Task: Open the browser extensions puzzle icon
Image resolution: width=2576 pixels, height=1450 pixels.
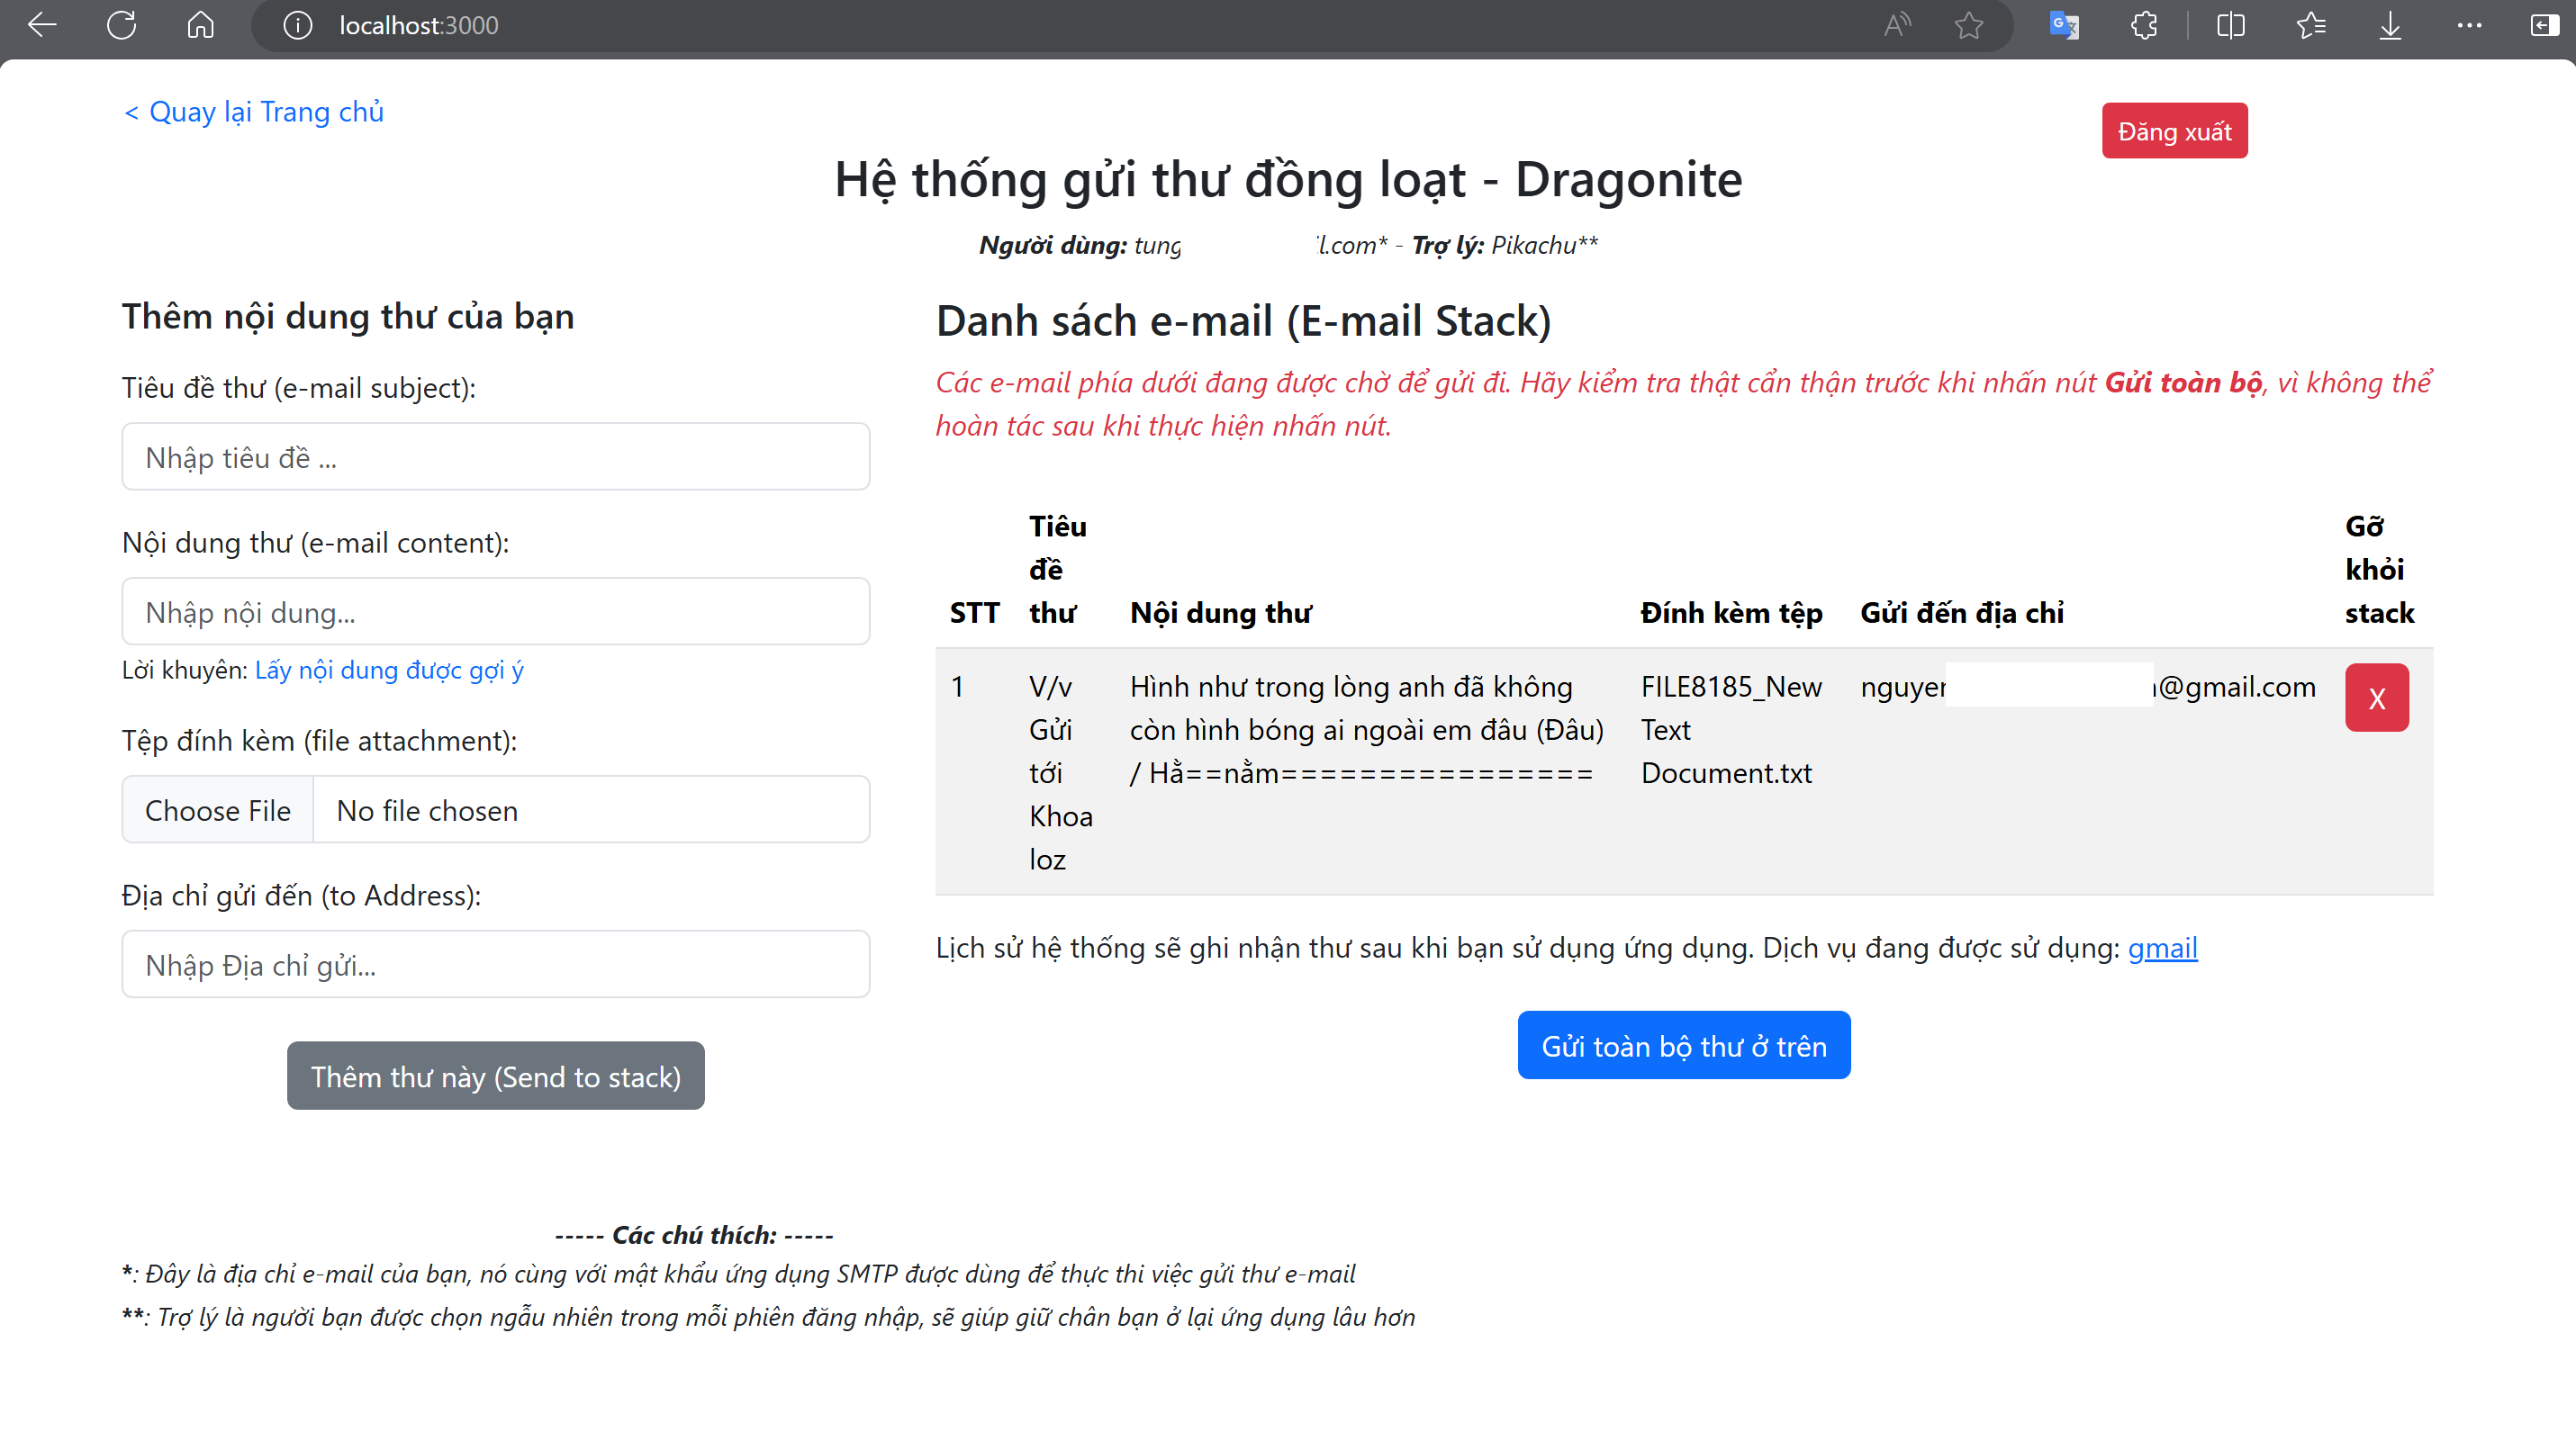Action: [2143, 25]
